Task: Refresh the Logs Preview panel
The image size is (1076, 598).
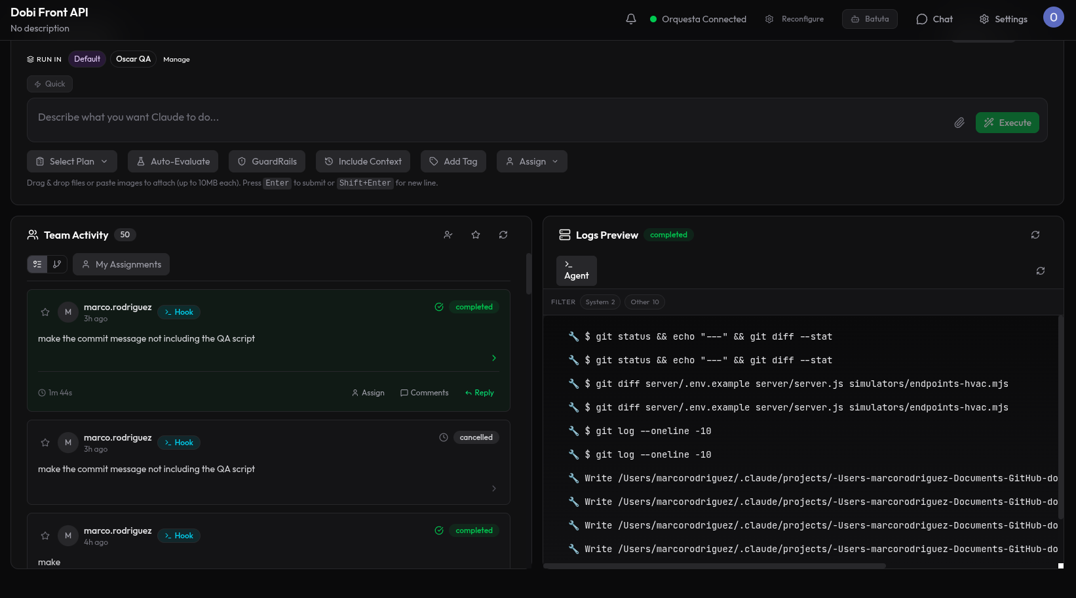Action: coord(1035,235)
